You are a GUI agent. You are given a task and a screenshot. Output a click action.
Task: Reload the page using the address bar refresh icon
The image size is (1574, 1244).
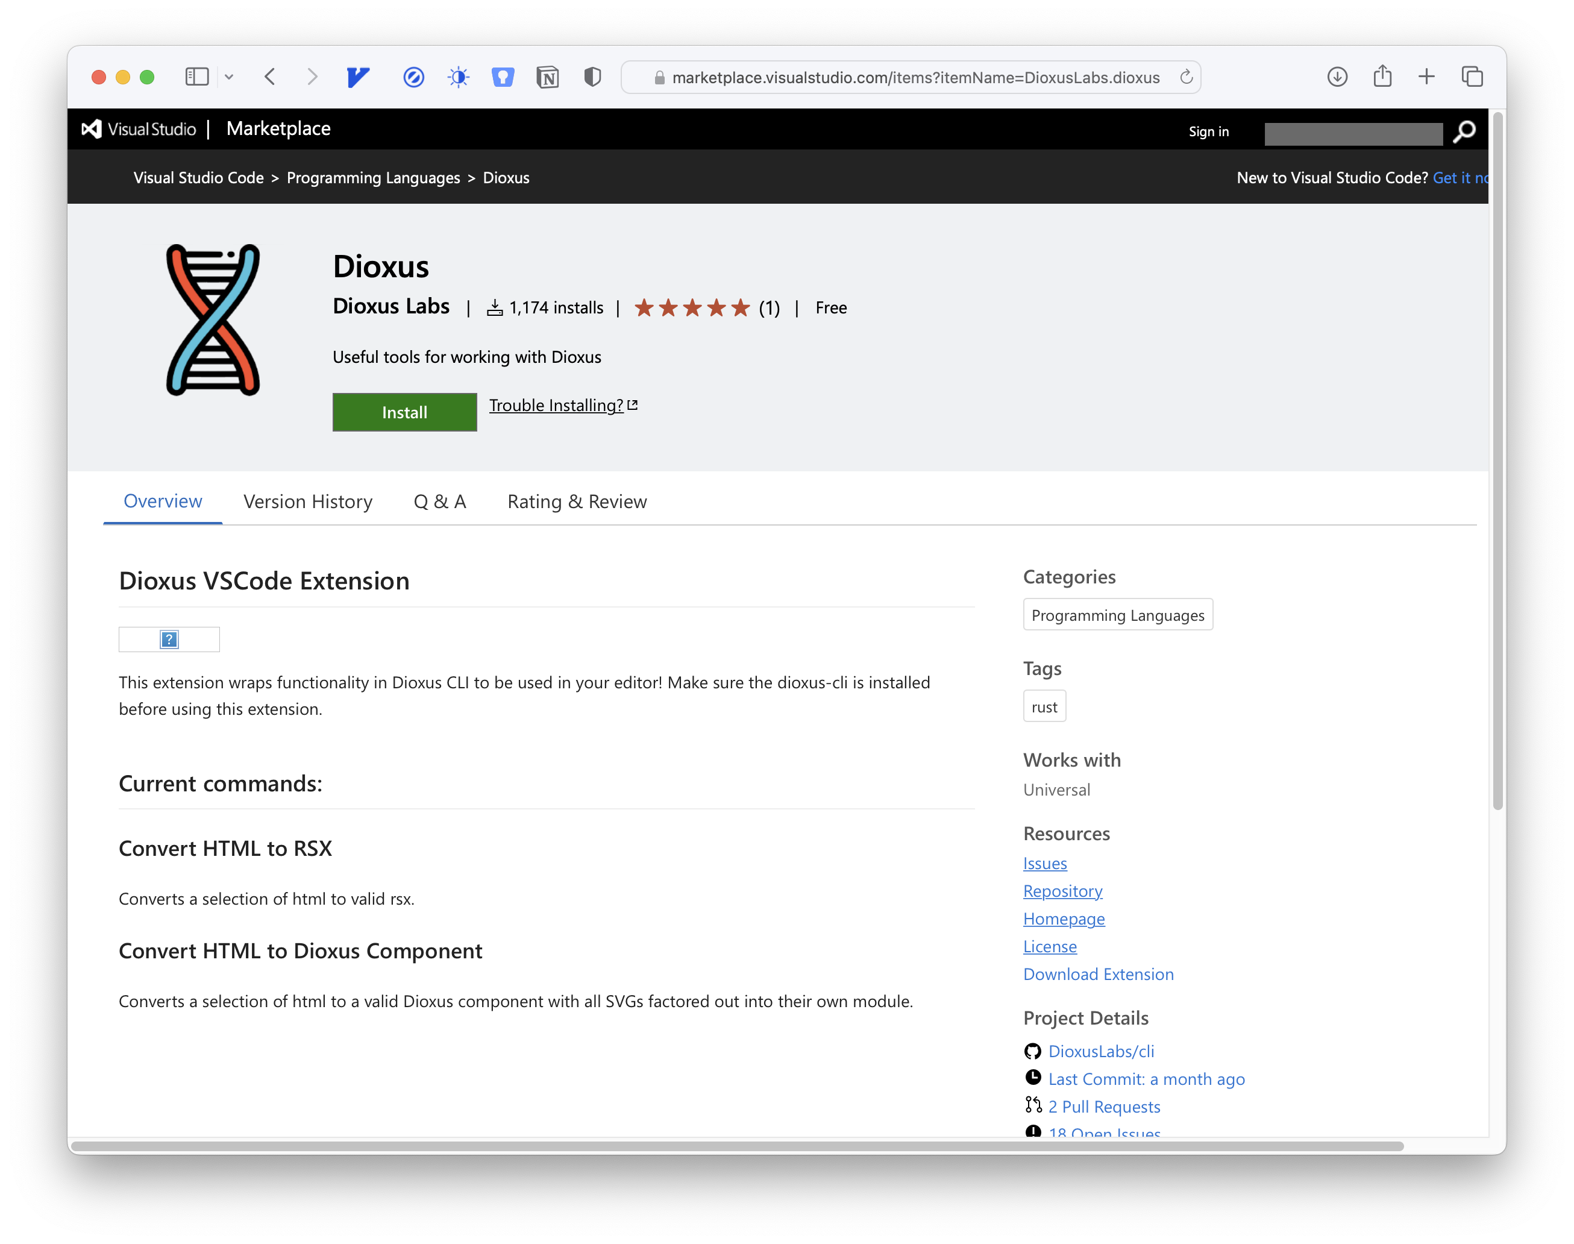[x=1185, y=77]
